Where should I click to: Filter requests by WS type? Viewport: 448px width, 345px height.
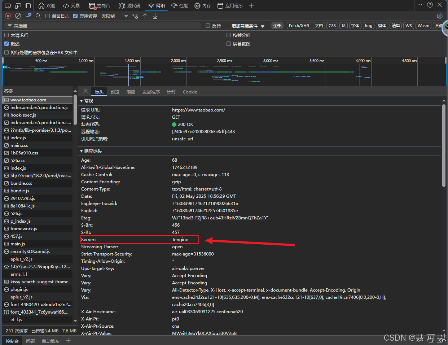pyautogui.click(x=408, y=26)
